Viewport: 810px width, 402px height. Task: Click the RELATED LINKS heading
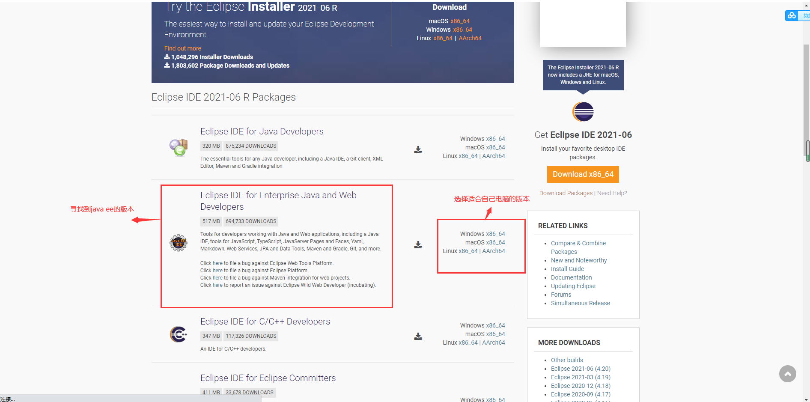(x=563, y=226)
